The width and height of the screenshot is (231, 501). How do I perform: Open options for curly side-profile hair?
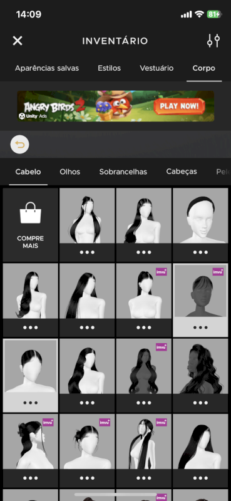(200, 403)
